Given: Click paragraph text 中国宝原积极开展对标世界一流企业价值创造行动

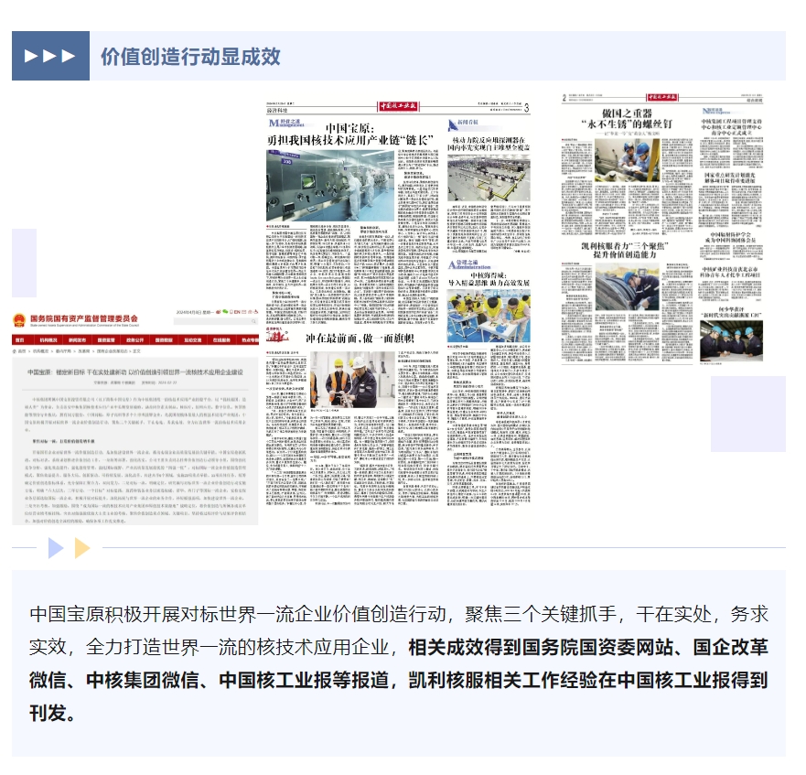Looking at the screenshot, I should (x=238, y=615).
